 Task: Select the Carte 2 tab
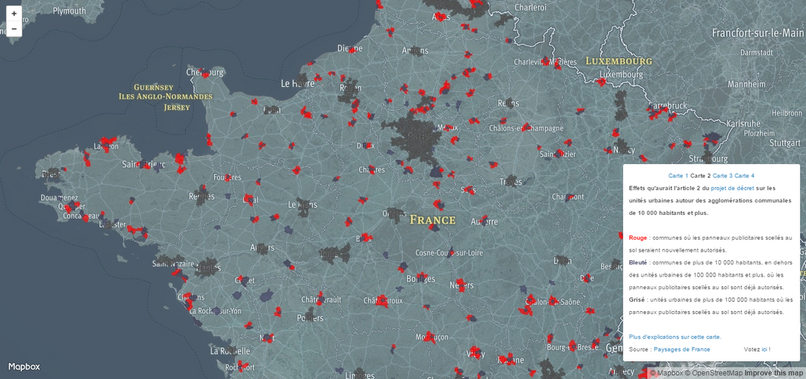[700, 175]
